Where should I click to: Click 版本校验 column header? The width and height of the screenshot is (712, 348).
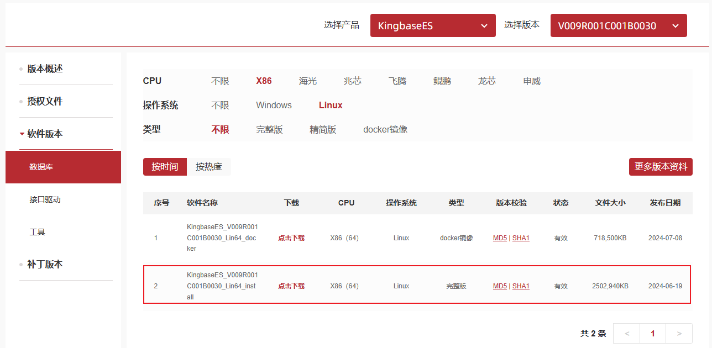511,203
